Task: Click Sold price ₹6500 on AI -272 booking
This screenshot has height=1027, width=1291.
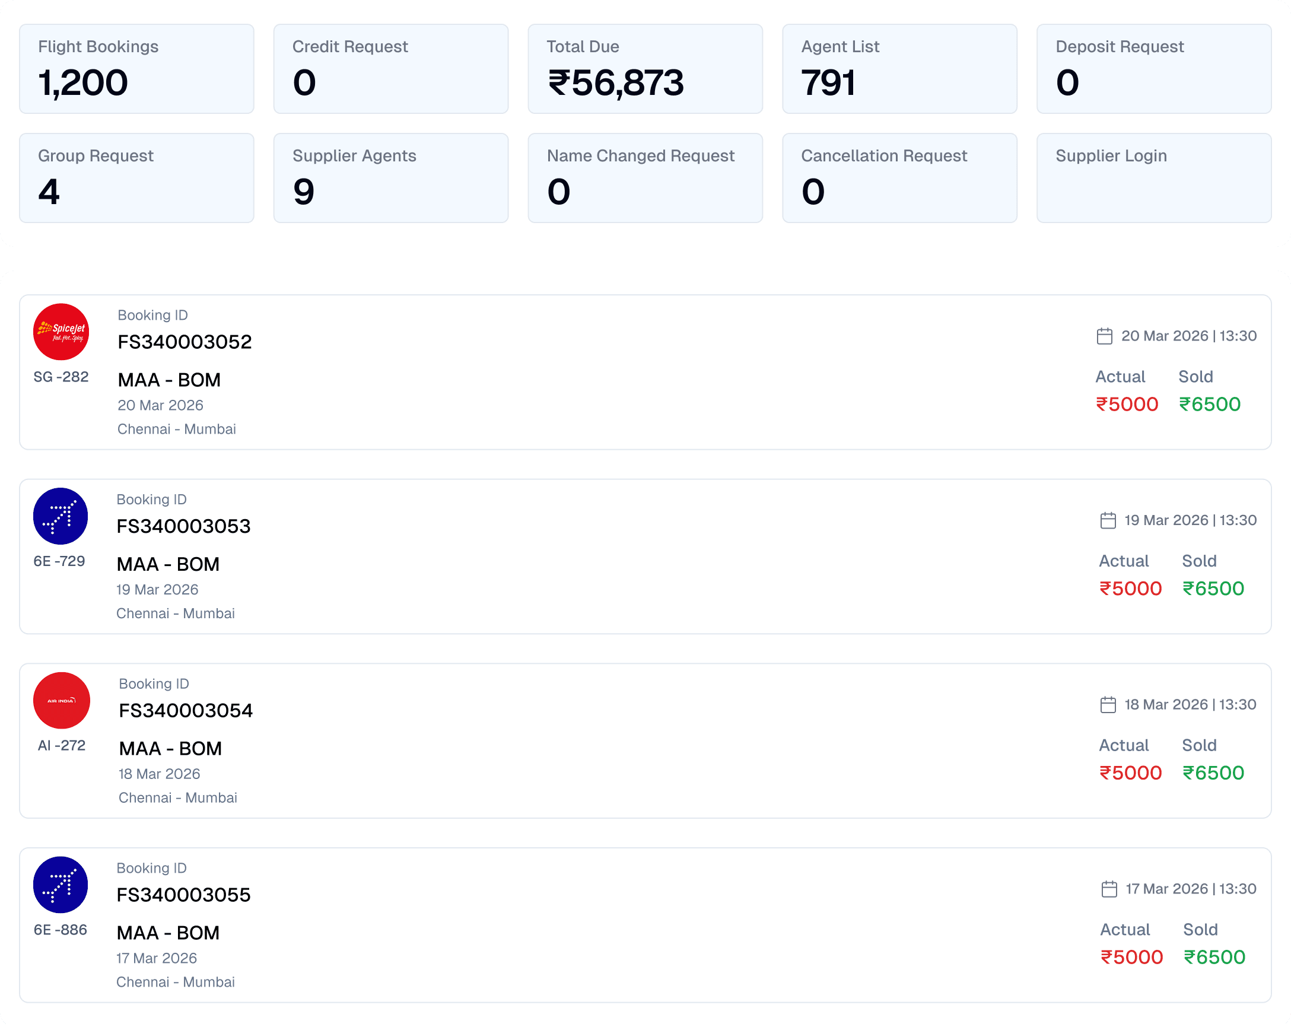Action: (x=1214, y=773)
